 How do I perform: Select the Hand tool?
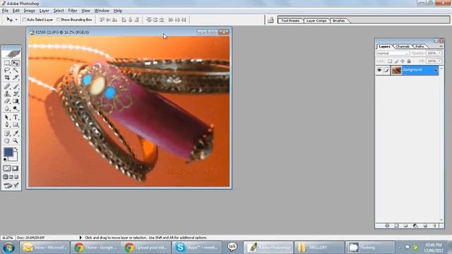[x=7, y=141]
